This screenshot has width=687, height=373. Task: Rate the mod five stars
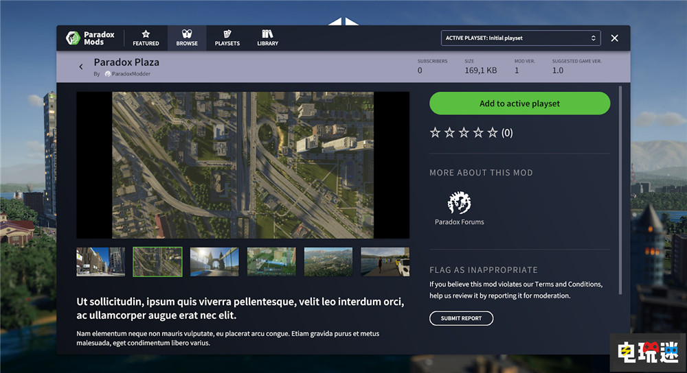[x=493, y=133]
